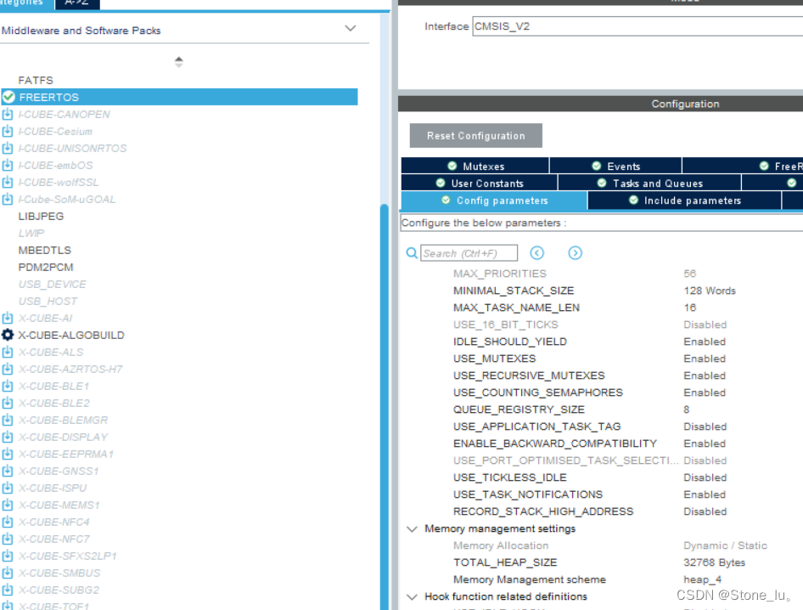The height and width of the screenshot is (610, 803).
Task: Select LIBJPEG in middleware list
Action: click(41, 217)
